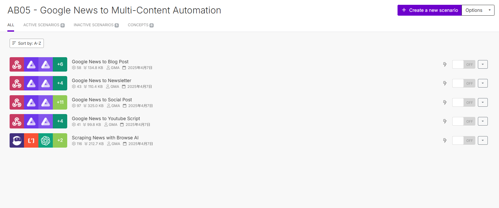Open options menu for Google News to Social Post
This screenshot has width=499, height=208.
pyautogui.click(x=482, y=102)
